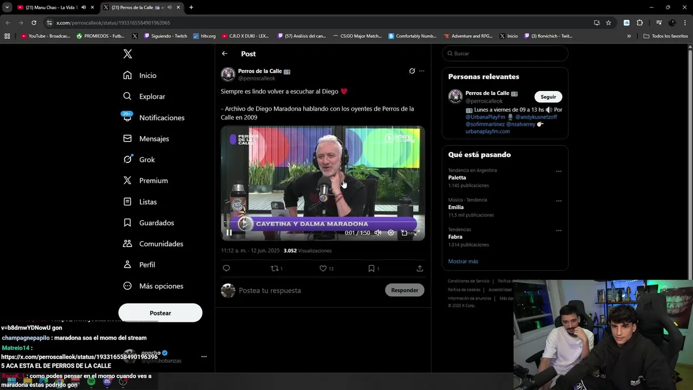Repost using the retweet icon
693x390 pixels.
pyautogui.click(x=274, y=268)
